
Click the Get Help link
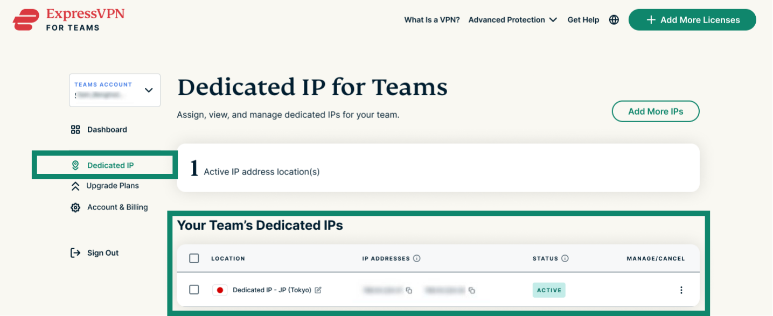[x=583, y=20]
